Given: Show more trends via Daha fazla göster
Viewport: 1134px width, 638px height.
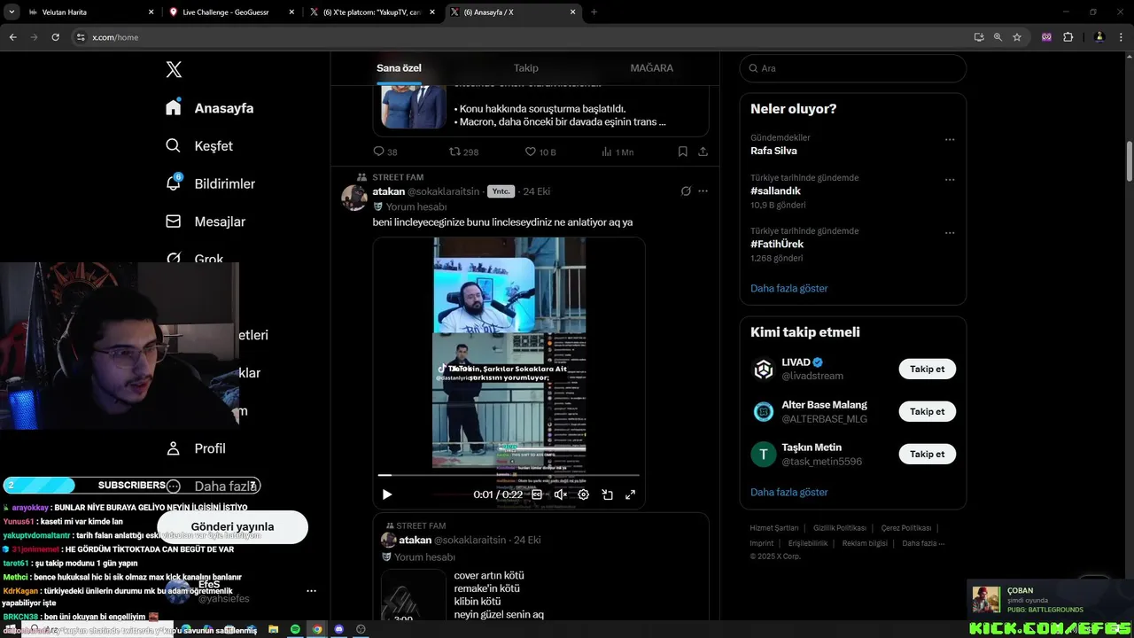Looking at the screenshot, I should point(789,288).
